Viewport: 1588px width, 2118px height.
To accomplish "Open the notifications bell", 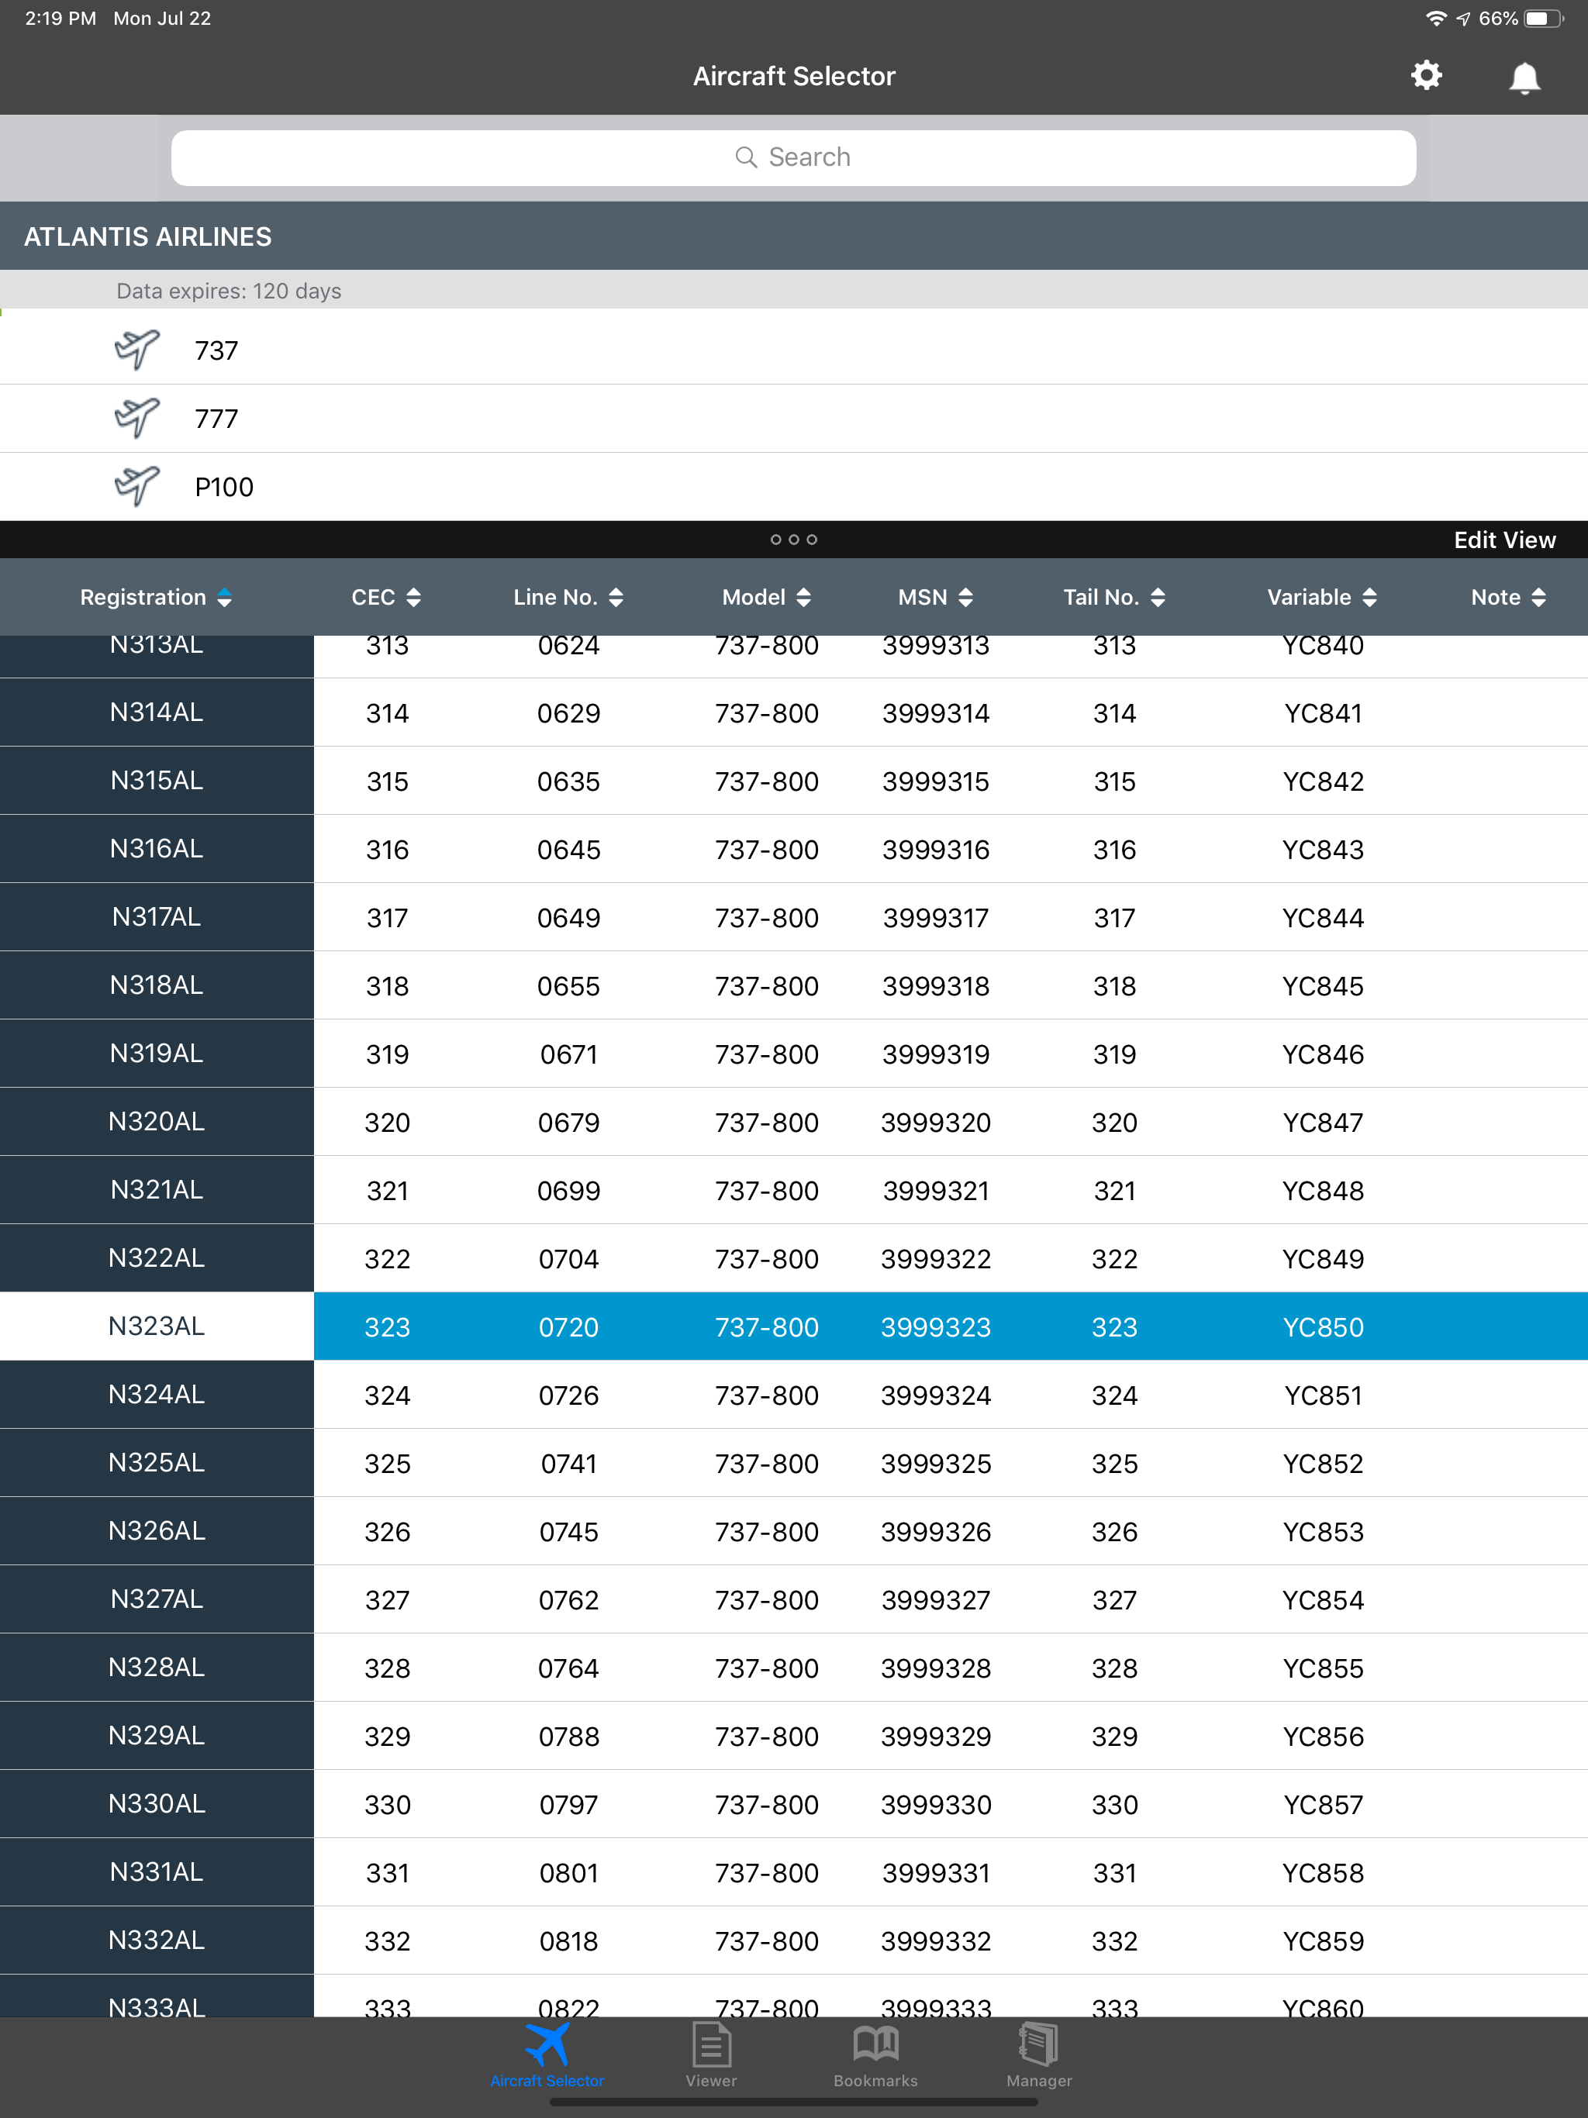I will pos(1524,77).
